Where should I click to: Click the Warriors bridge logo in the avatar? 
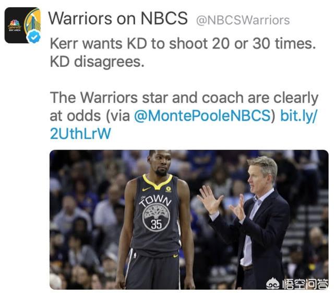(x=32, y=21)
